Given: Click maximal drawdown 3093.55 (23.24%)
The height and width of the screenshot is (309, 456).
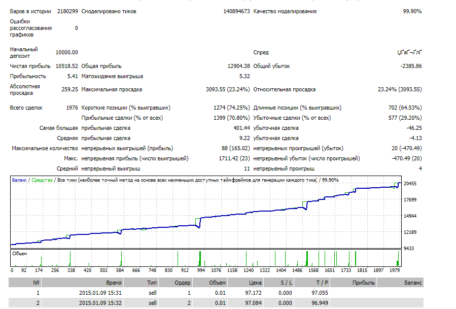Looking at the screenshot, I should point(228,89).
